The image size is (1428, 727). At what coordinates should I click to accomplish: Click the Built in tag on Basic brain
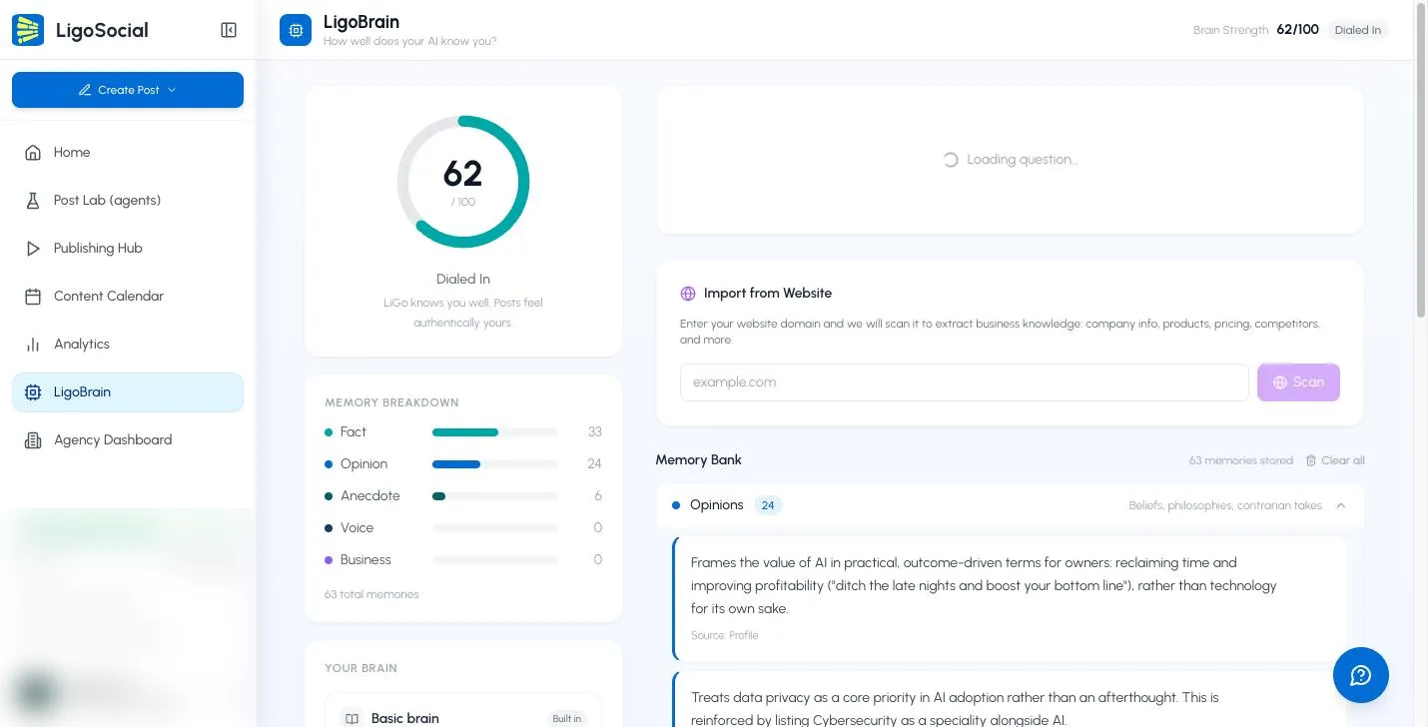(x=567, y=718)
